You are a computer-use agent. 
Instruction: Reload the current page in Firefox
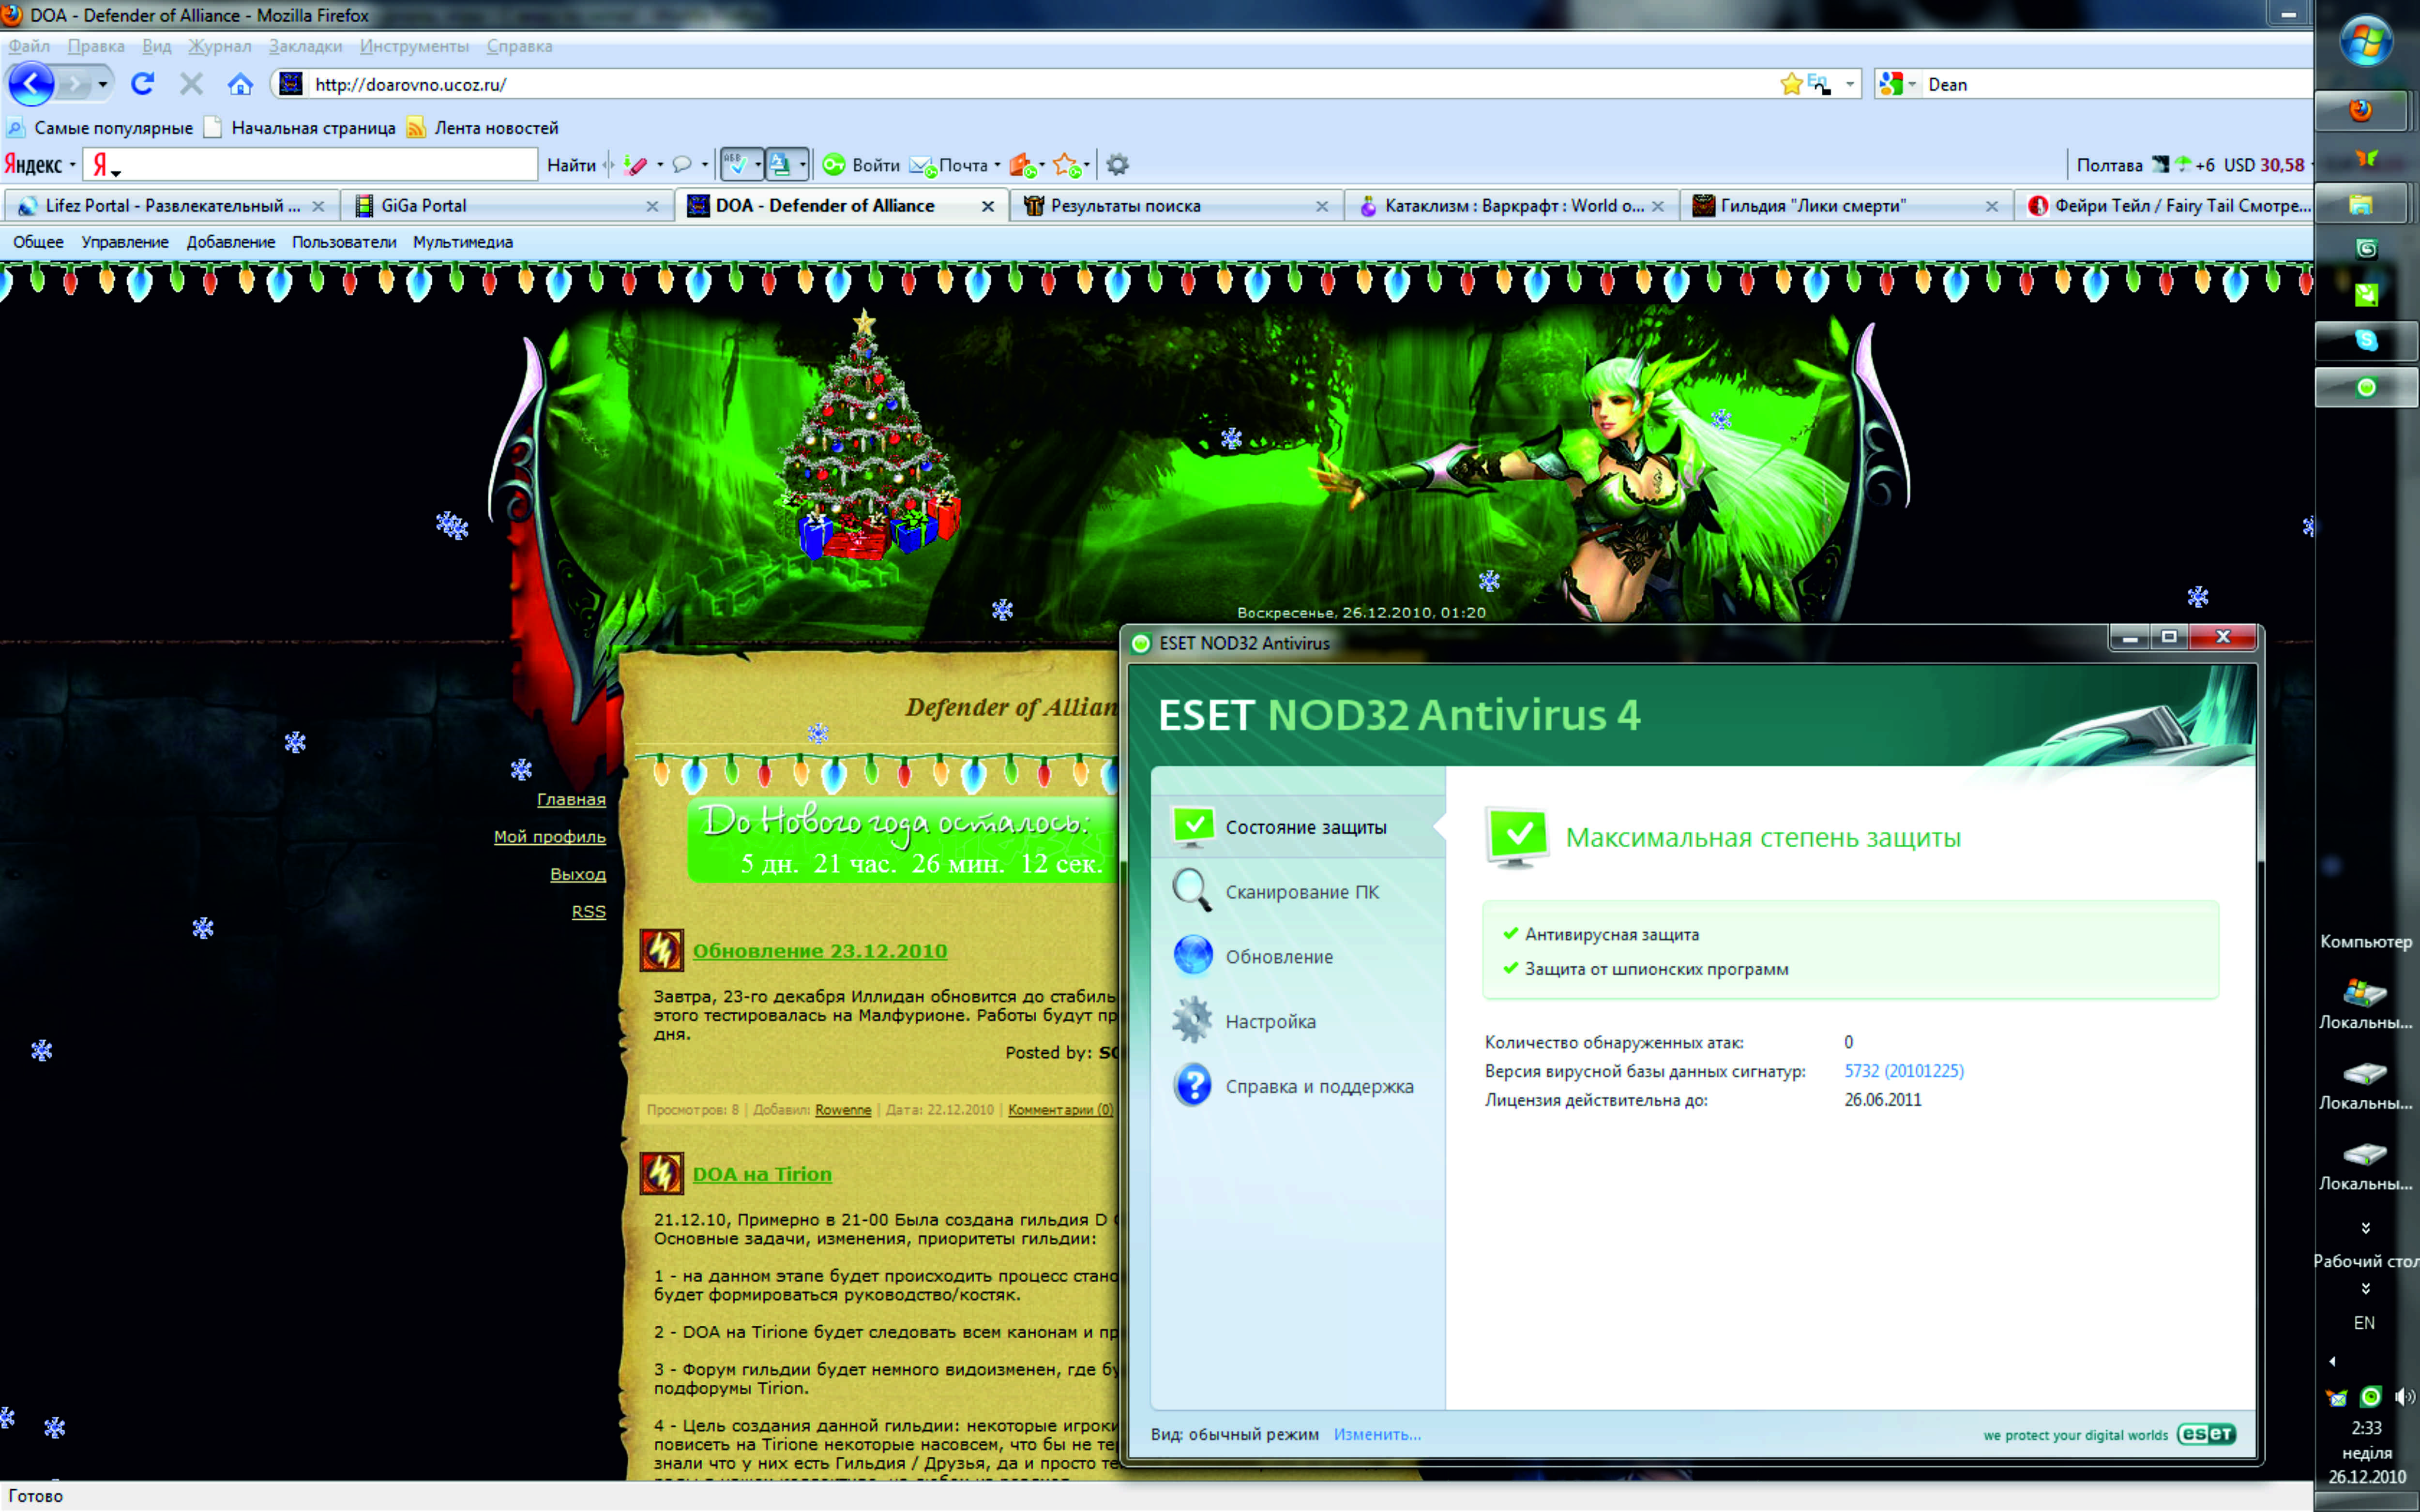tap(142, 84)
